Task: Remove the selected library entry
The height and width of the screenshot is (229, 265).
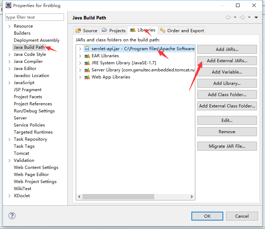Action: (x=227, y=131)
